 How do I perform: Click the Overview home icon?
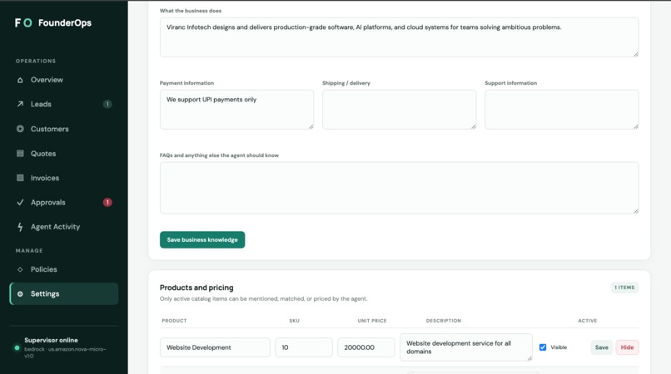pyautogui.click(x=20, y=80)
